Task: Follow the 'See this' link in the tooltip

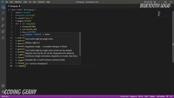Action: click(x=73, y=56)
